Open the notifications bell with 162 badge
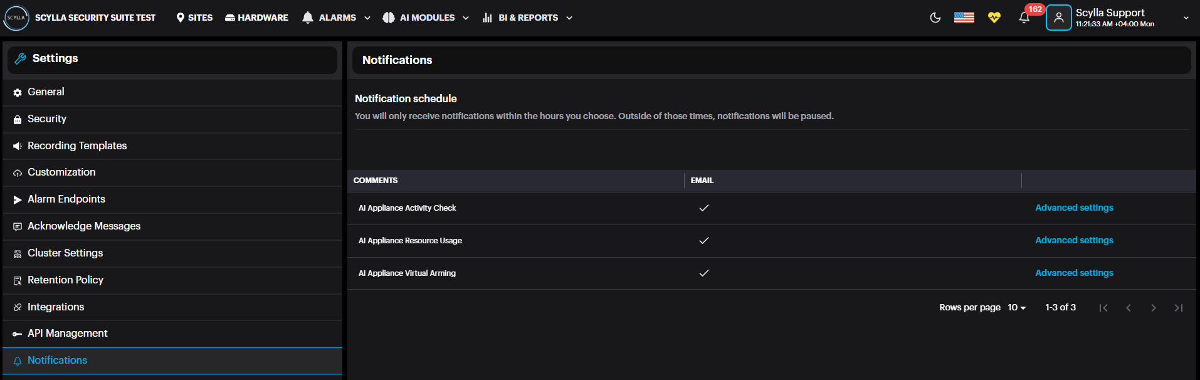The height and width of the screenshot is (380, 1200). pyautogui.click(x=1024, y=18)
